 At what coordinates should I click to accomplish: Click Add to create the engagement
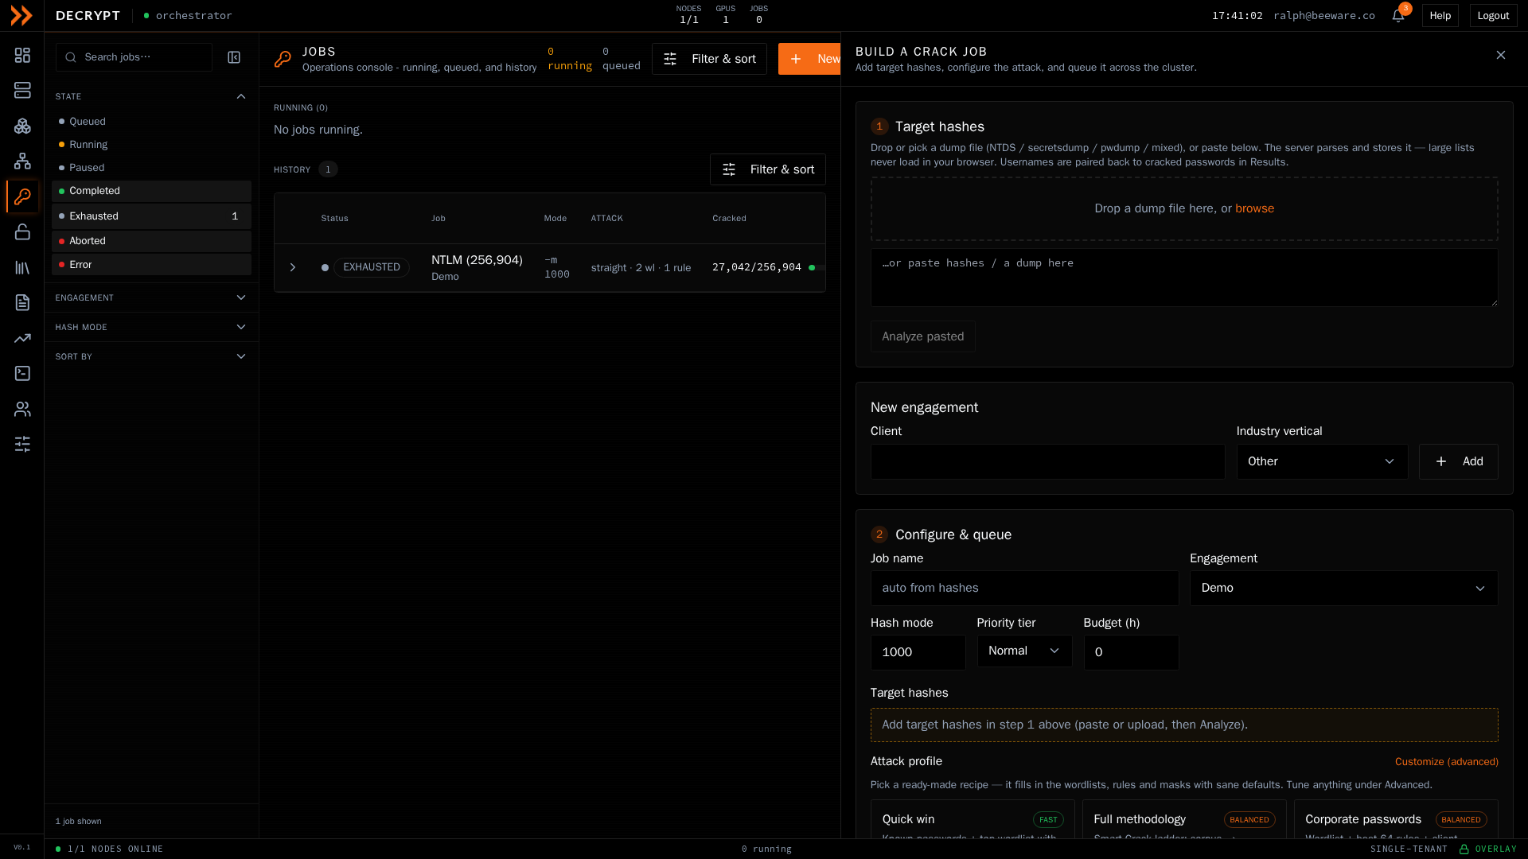tap(1458, 461)
